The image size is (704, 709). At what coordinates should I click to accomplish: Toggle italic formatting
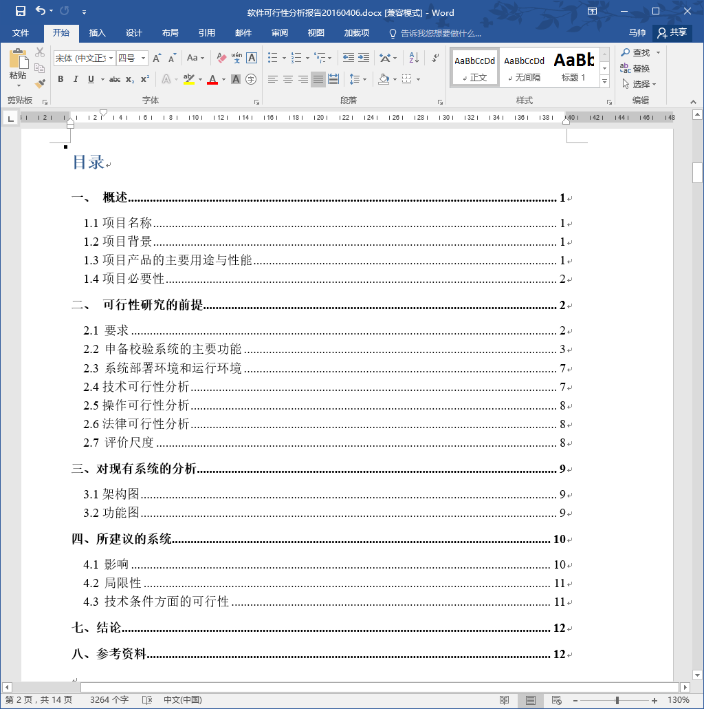click(x=76, y=80)
